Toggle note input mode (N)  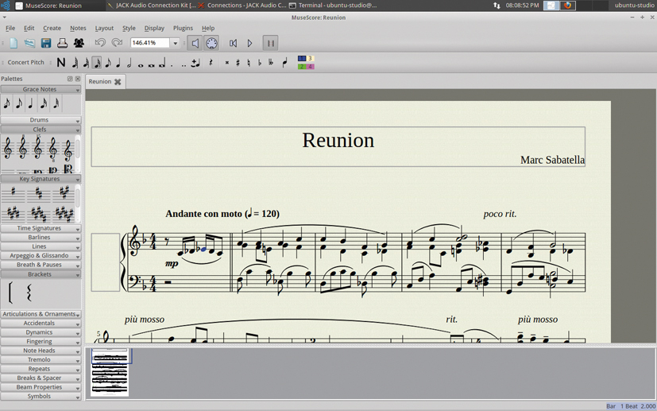(61, 63)
